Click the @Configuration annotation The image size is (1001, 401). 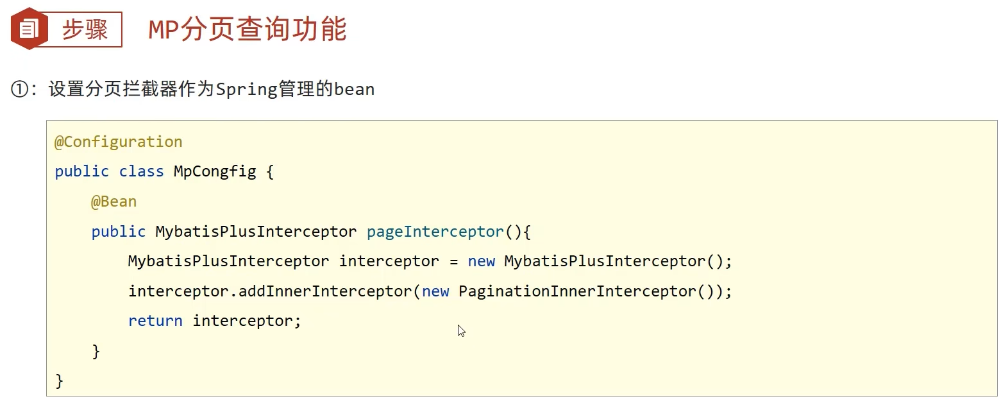coord(119,142)
